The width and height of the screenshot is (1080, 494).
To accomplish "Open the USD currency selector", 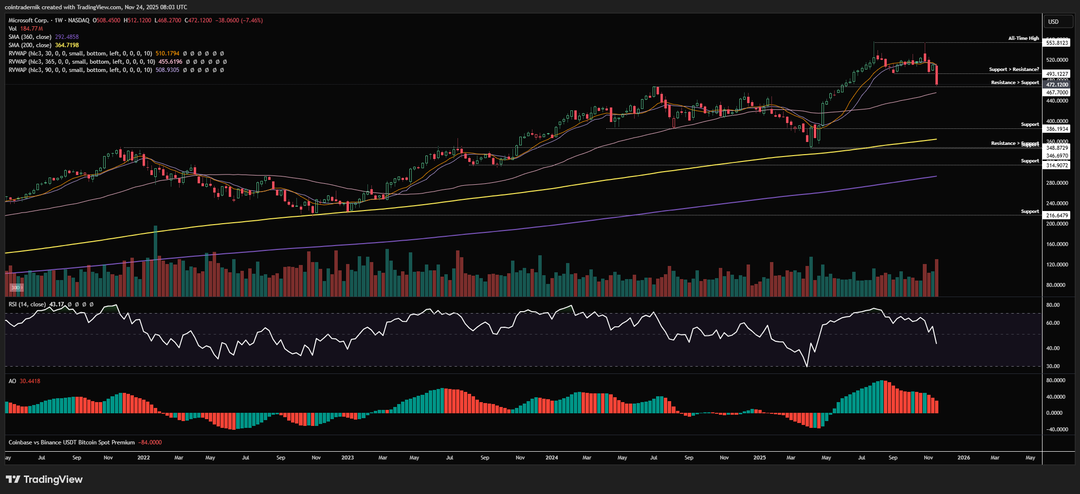I will coord(1058,21).
